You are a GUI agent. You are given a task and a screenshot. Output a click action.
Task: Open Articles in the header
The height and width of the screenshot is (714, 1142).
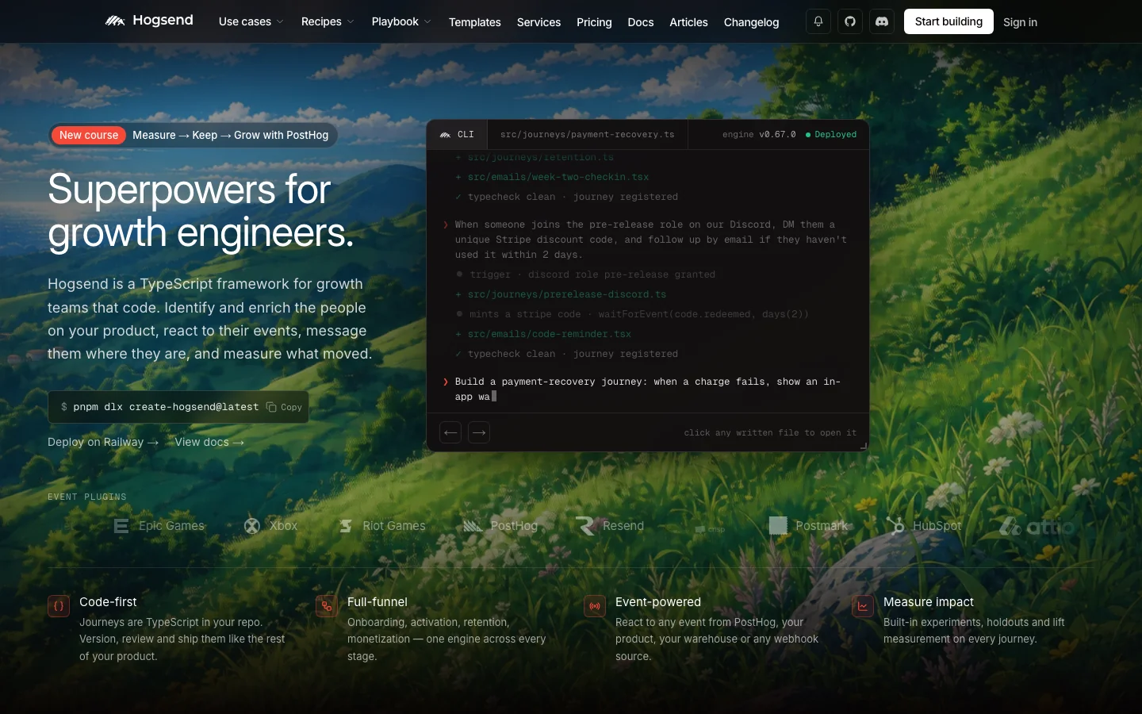point(688,22)
